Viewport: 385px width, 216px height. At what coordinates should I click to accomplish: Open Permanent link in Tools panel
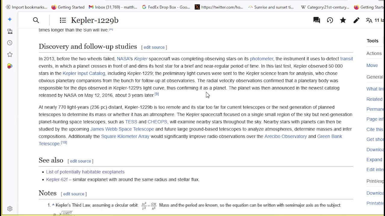(375, 109)
